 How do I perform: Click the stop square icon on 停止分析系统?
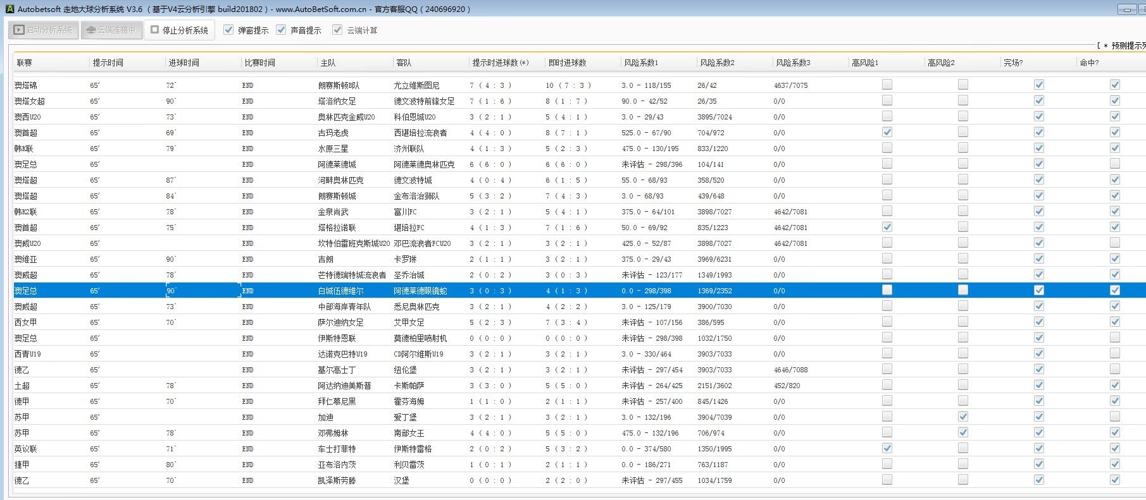click(155, 30)
